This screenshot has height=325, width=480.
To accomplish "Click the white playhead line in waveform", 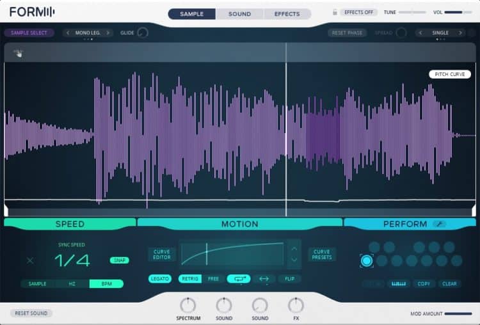I will click(286, 129).
